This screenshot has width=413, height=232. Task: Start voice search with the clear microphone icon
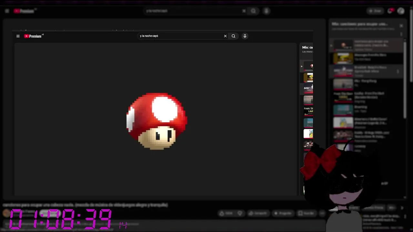tap(245, 36)
